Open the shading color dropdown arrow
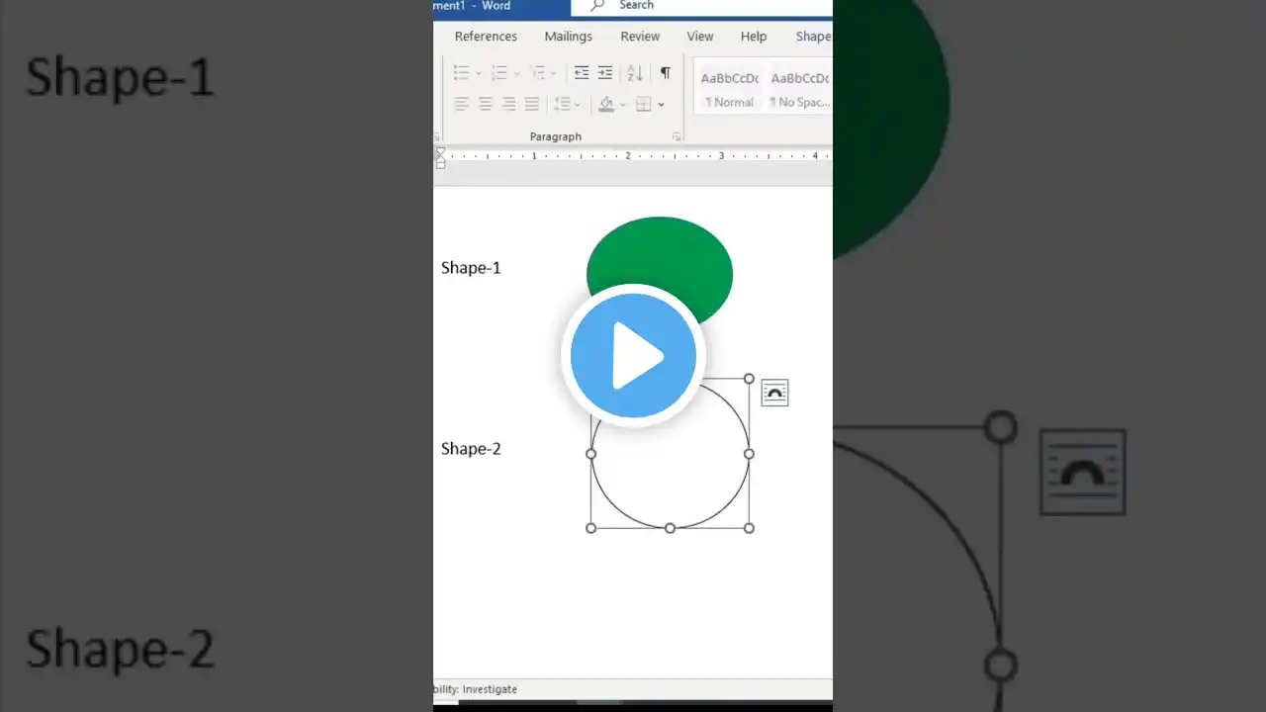 (x=622, y=104)
